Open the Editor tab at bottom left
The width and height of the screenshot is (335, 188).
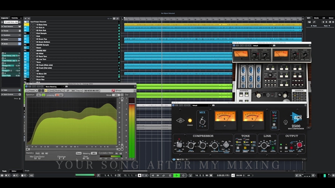point(14,171)
